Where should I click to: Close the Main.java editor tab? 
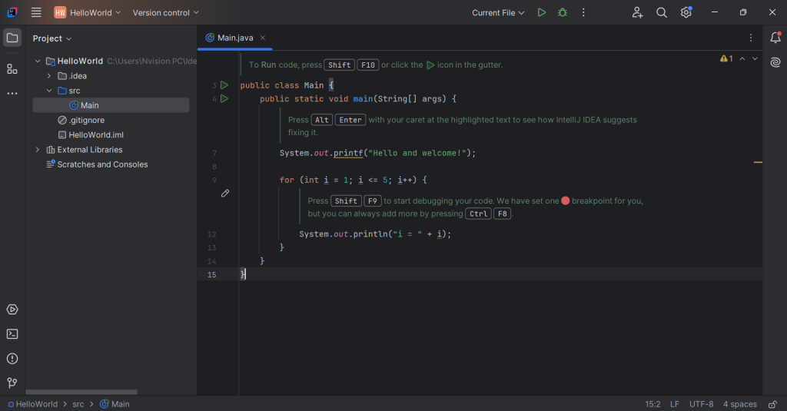(263, 38)
